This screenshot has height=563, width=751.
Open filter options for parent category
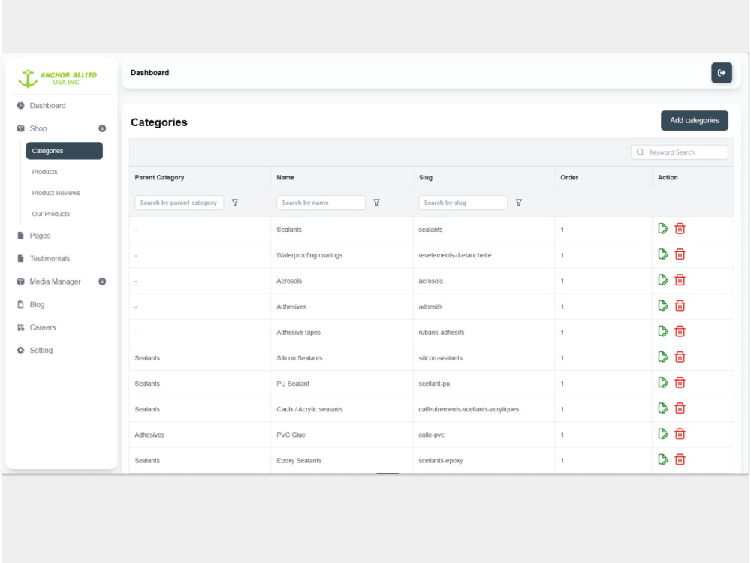[x=234, y=203]
